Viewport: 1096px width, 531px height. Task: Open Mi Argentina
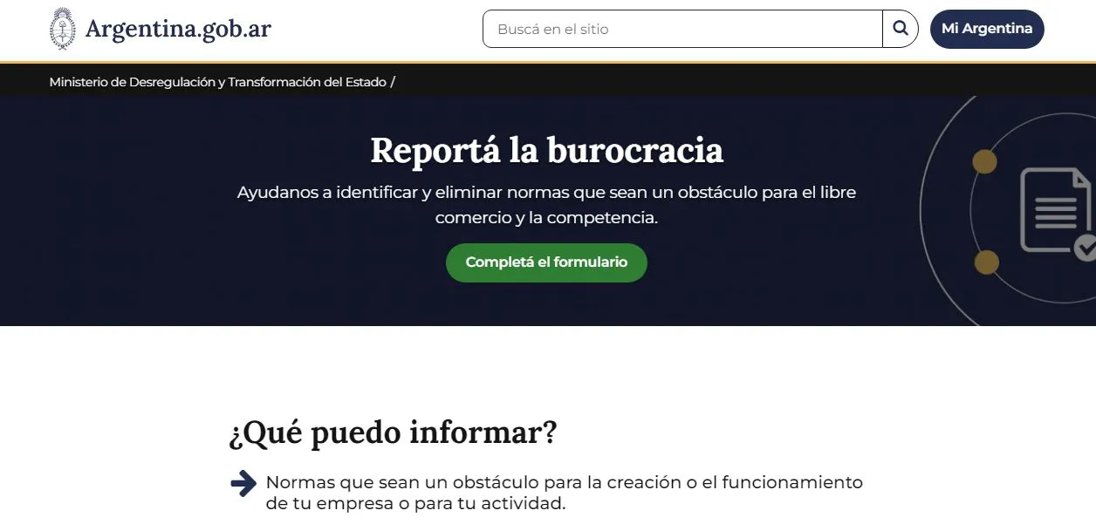pos(987,28)
